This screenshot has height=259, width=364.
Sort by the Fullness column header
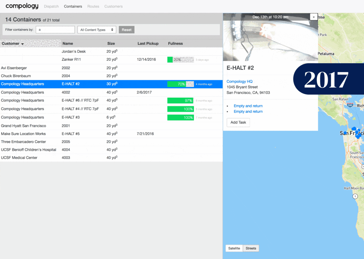[175, 43]
